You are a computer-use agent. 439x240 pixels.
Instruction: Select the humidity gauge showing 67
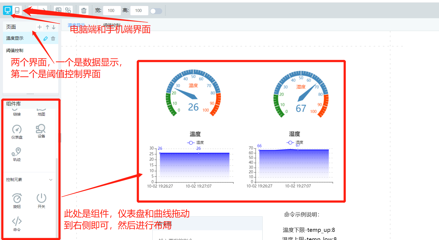pos(301,94)
